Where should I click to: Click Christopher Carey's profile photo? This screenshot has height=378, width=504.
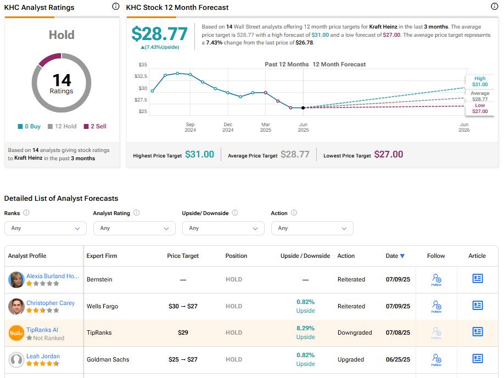16,306
